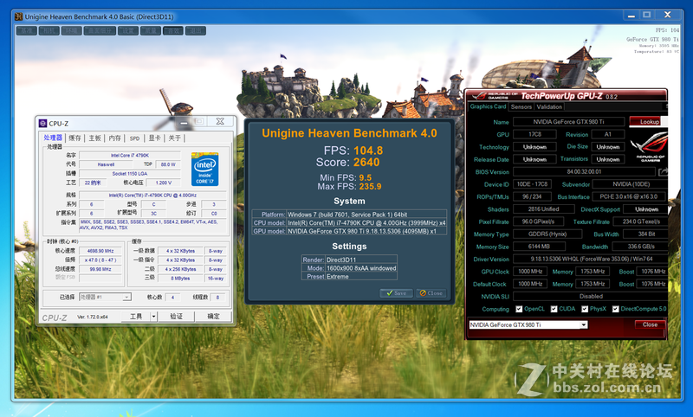This screenshot has height=417, width=693.
Task: Switch to the 主板 tab in CPU-Z
Action: pos(94,138)
